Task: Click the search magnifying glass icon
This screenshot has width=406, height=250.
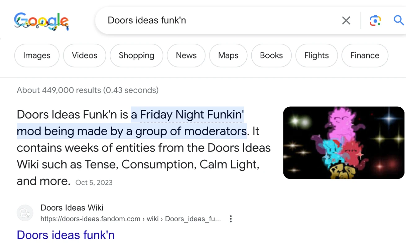Action: 399,20
